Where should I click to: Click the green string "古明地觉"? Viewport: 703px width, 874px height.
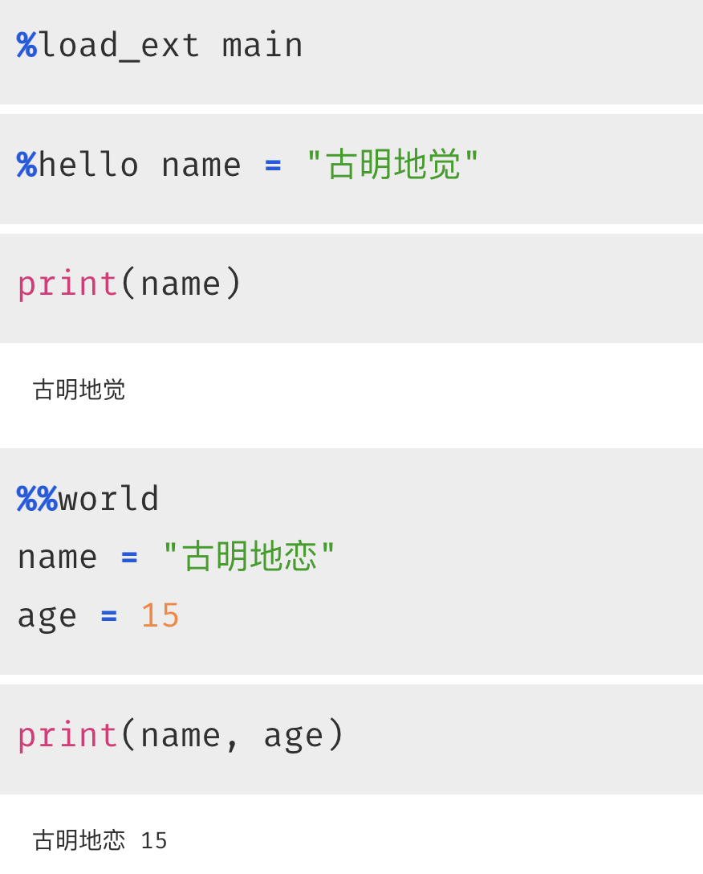392,165
